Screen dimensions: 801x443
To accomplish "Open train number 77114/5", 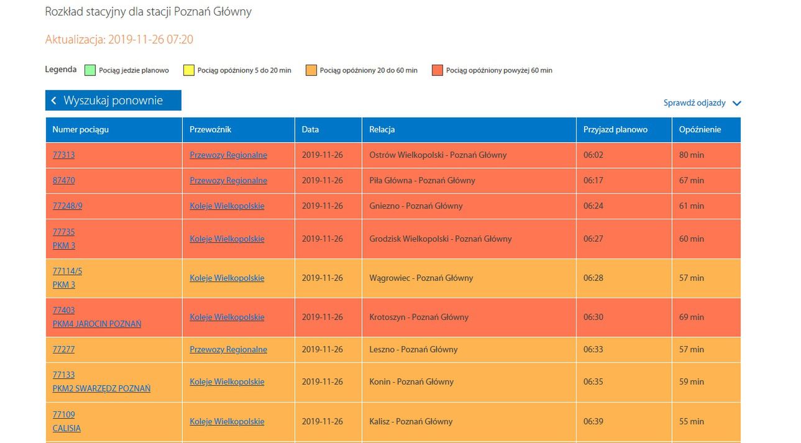I will (67, 271).
